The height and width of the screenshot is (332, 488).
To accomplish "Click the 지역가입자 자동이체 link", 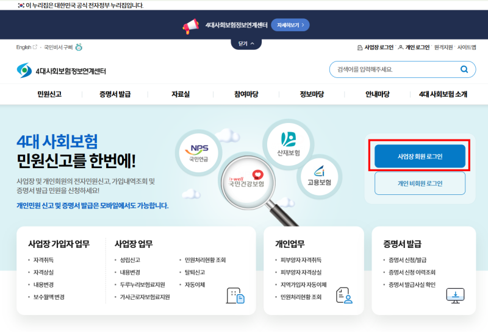I will click(x=303, y=284).
